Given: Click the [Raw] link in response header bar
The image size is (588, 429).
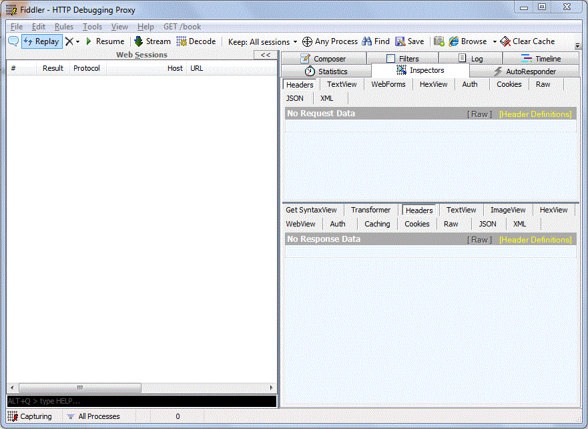Looking at the screenshot, I should click(480, 240).
